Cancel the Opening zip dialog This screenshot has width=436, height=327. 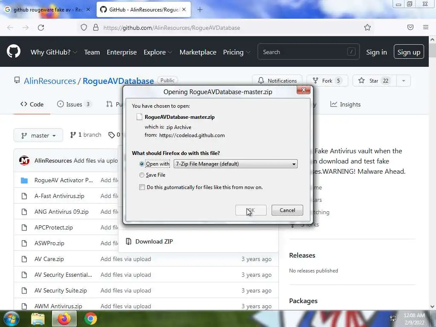287,210
